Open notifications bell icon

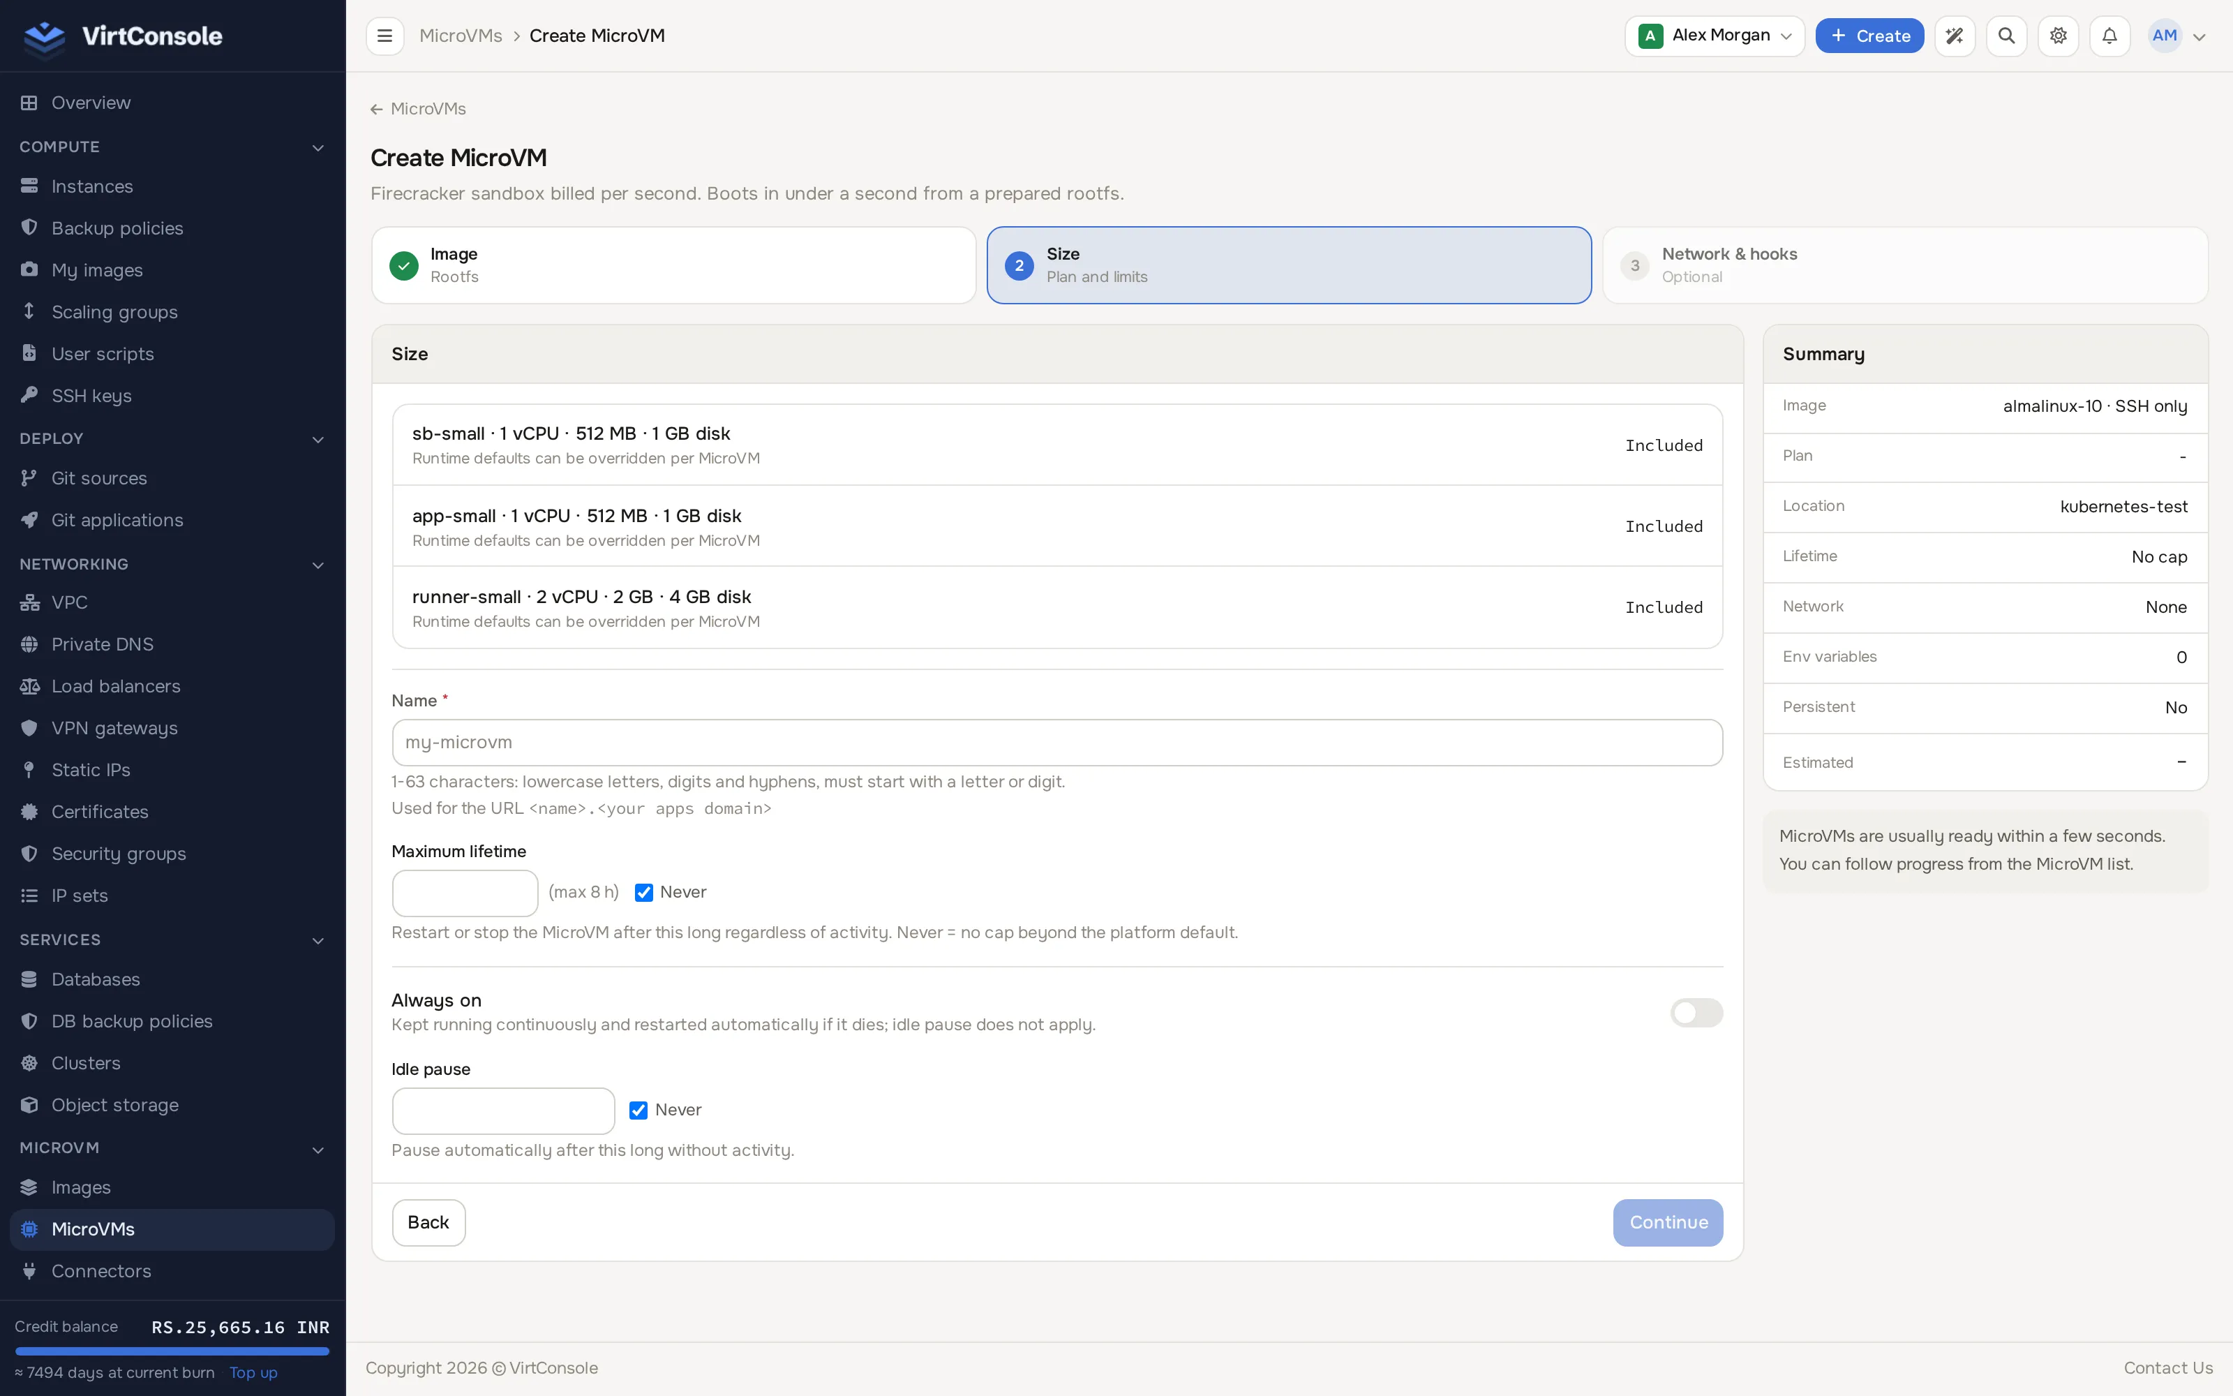(x=2109, y=36)
